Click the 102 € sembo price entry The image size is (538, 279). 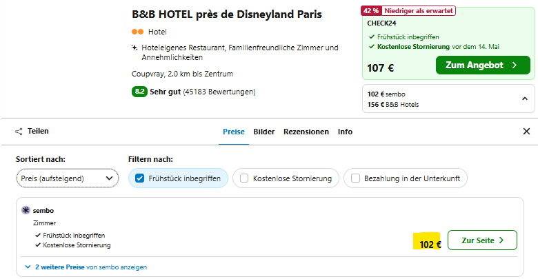click(386, 94)
